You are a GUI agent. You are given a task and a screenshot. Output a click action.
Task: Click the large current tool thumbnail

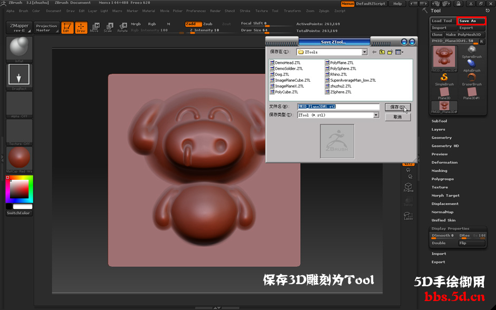pos(444,59)
